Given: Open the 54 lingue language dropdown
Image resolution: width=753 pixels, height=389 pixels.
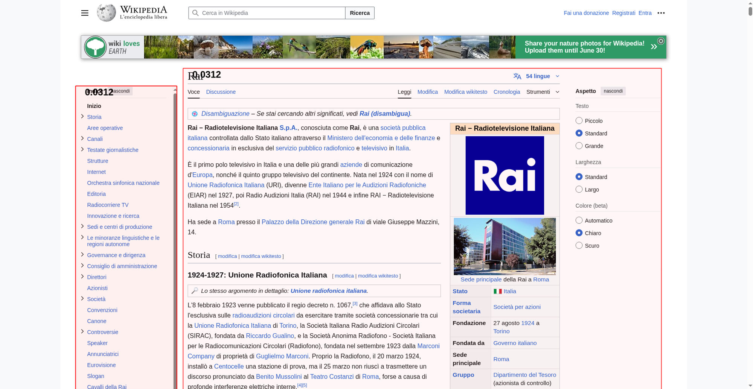Looking at the screenshot, I should (x=537, y=76).
